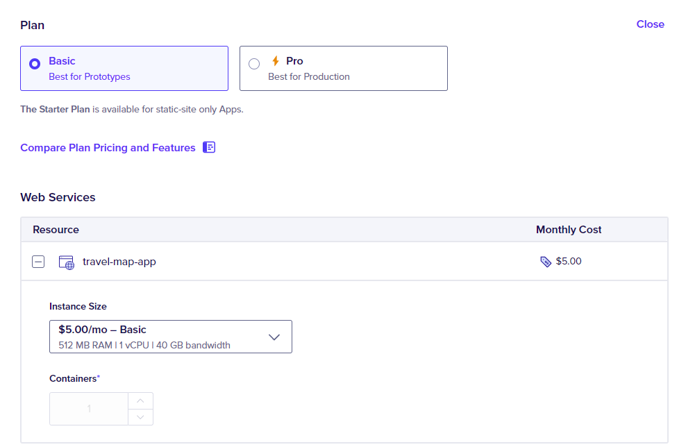Select the Pro plan radio button

[254, 64]
